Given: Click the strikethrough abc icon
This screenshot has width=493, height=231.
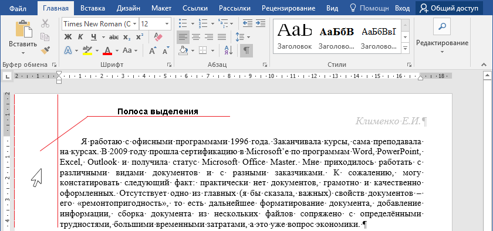Looking at the screenshot, I should (x=113, y=37).
